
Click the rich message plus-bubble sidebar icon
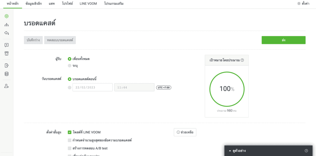(6, 45)
